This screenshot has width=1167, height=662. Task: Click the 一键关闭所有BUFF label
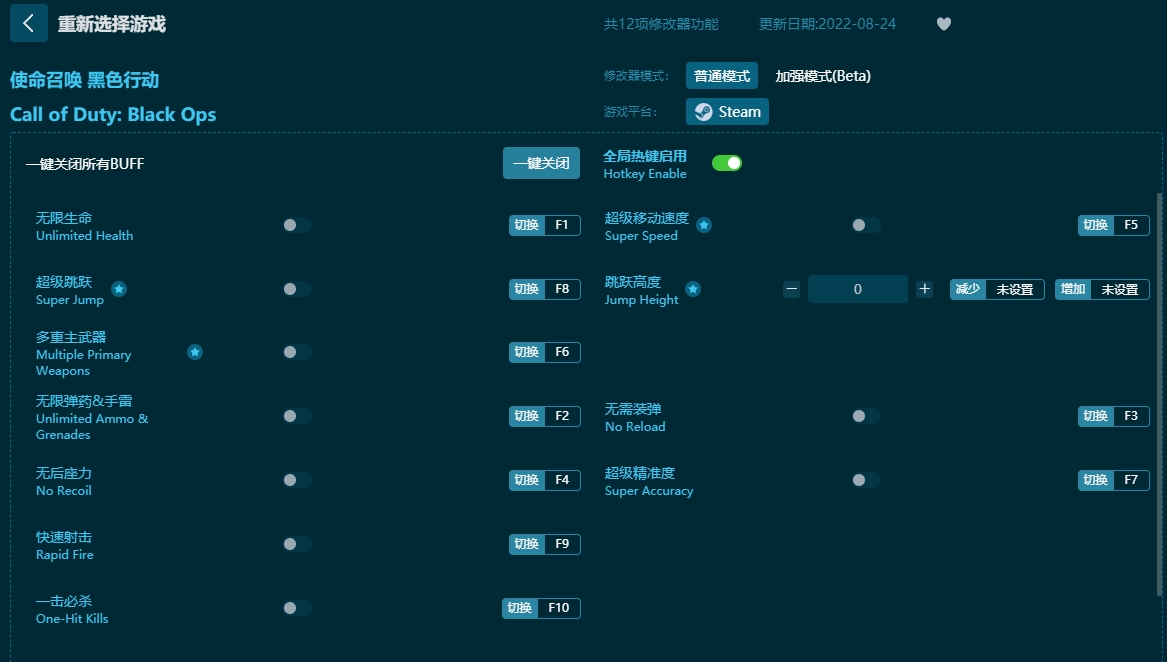pyautogui.click(x=85, y=164)
